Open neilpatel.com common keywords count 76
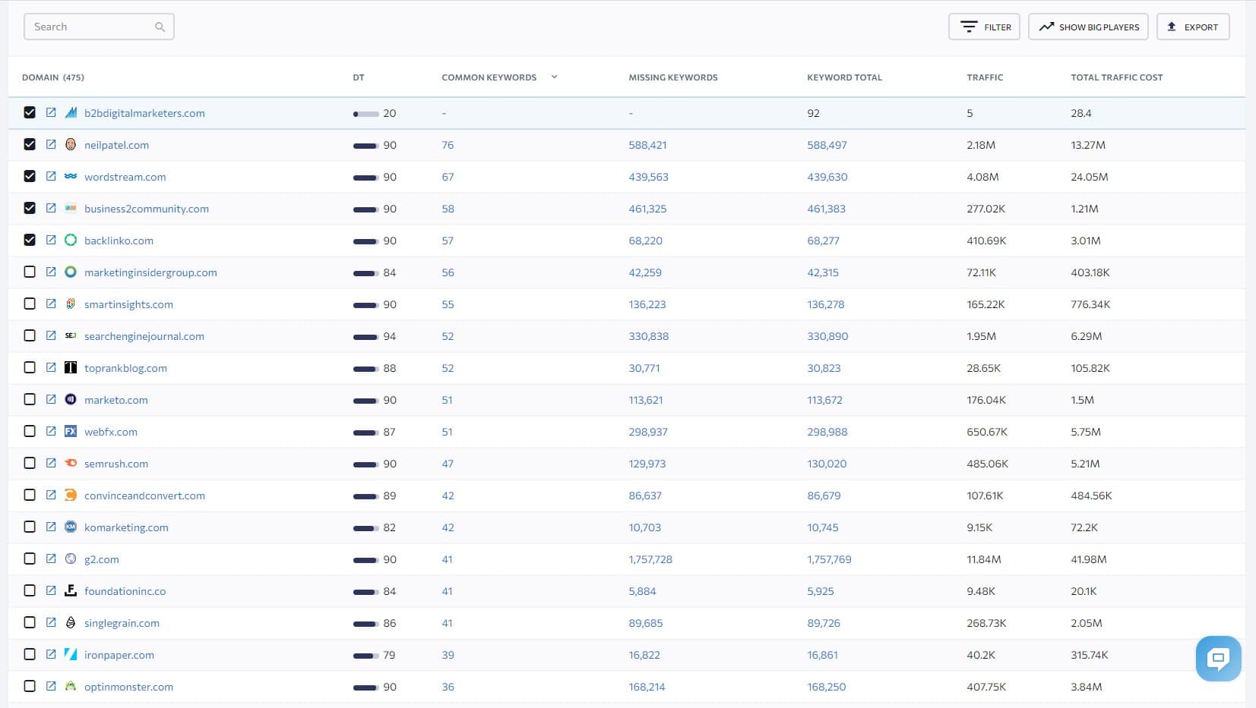Image resolution: width=1256 pixels, height=708 pixels. [448, 145]
